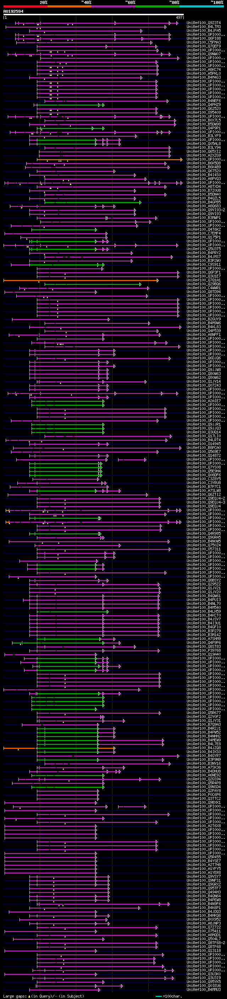
Task: Select hit label UniRef100_Q7YS08
Action: [204, 468]
